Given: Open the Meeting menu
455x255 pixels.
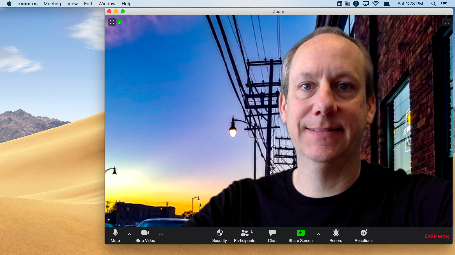Looking at the screenshot, I should tap(52, 4).
